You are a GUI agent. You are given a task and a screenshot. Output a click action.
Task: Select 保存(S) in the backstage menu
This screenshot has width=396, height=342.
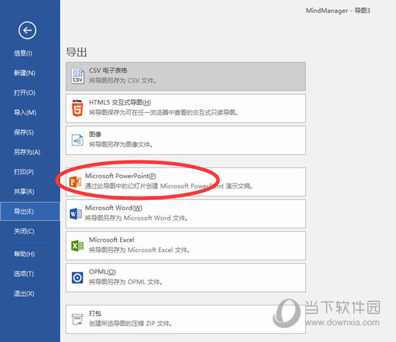[x=24, y=132]
